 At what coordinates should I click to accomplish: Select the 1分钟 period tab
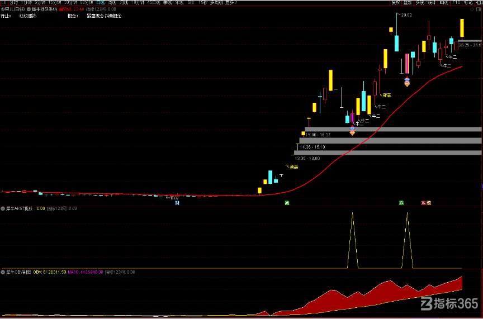26,2
